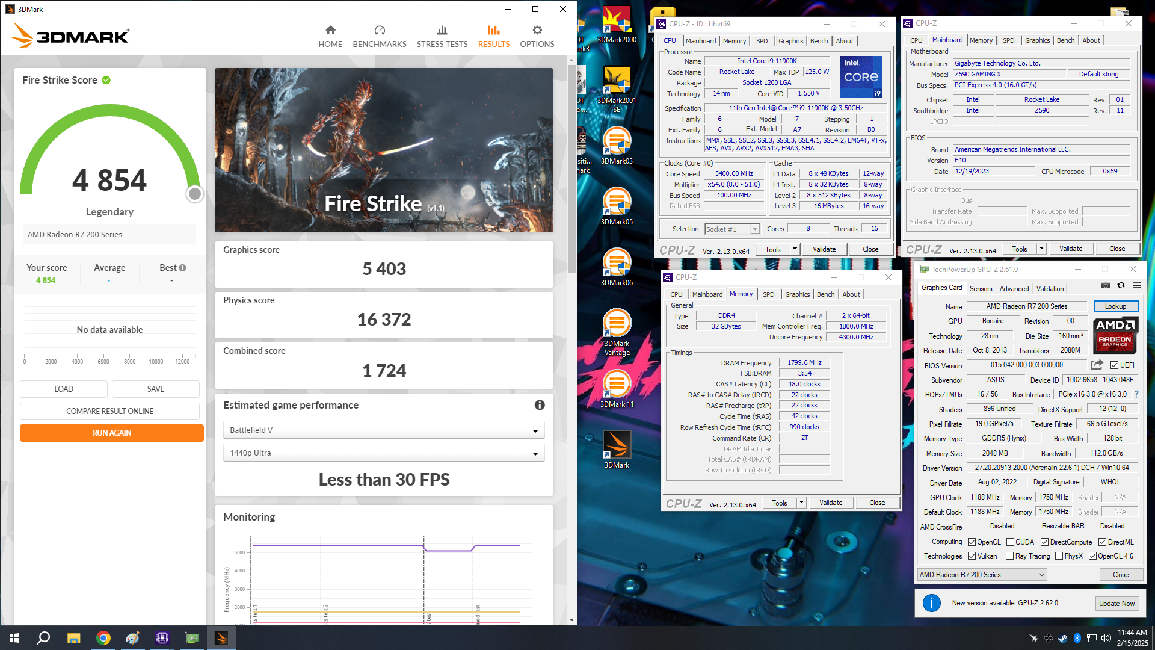Open the BENCHMARKS section in 3DMark
This screenshot has width=1155, height=650.
[380, 37]
